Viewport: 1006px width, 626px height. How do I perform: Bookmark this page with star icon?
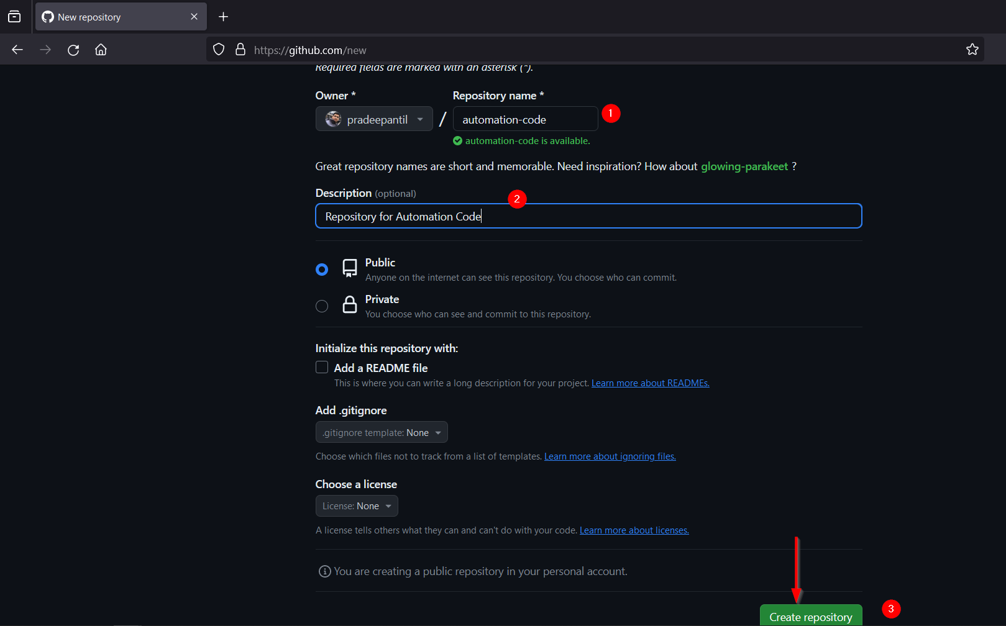click(x=972, y=50)
